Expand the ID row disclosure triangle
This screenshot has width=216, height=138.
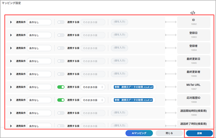coord(11,22)
